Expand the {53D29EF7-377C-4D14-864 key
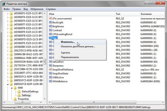 coord(8,73)
